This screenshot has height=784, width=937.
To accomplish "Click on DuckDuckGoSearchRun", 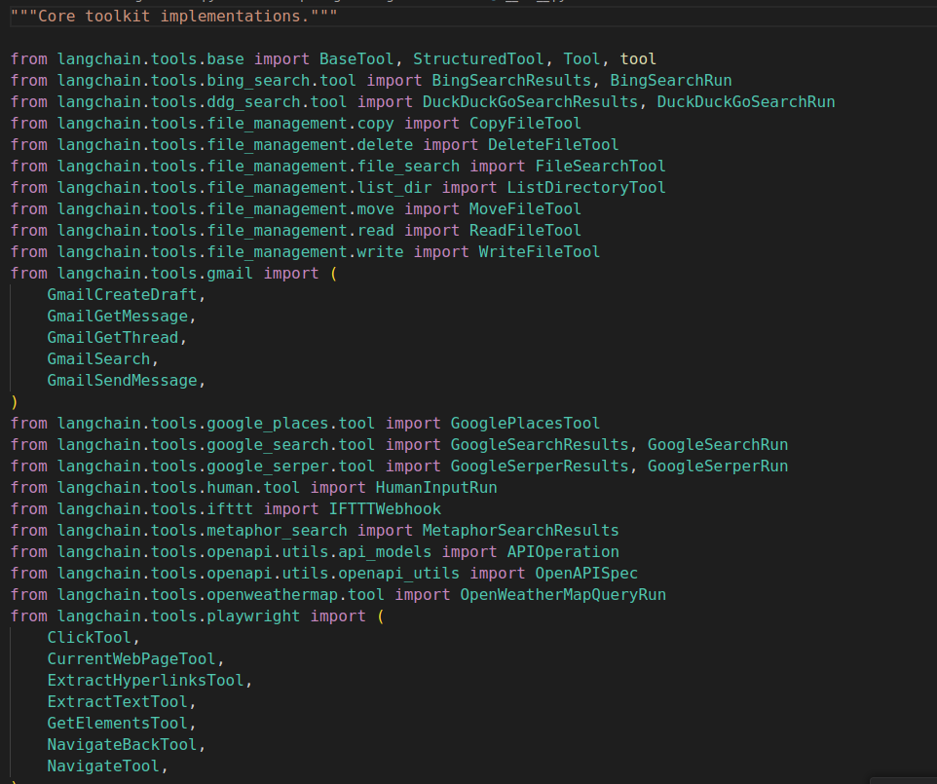I will pos(746,102).
